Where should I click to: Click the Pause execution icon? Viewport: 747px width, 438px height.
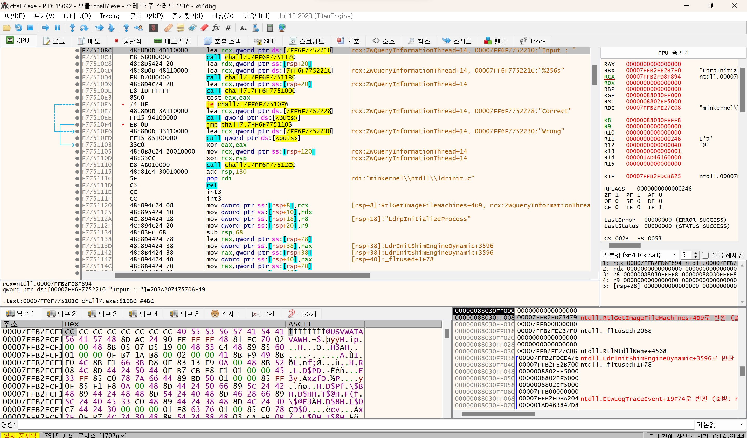(x=57, y=28)
